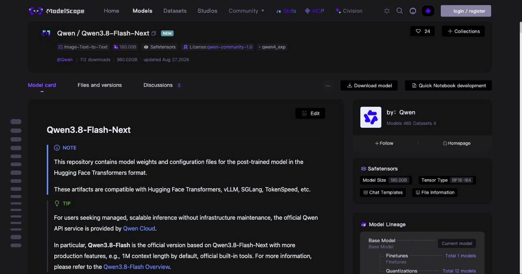The width and height of the screenshot is (522, 274).
Task: Open the three-dots more options menu
Action: pos(328,85)
